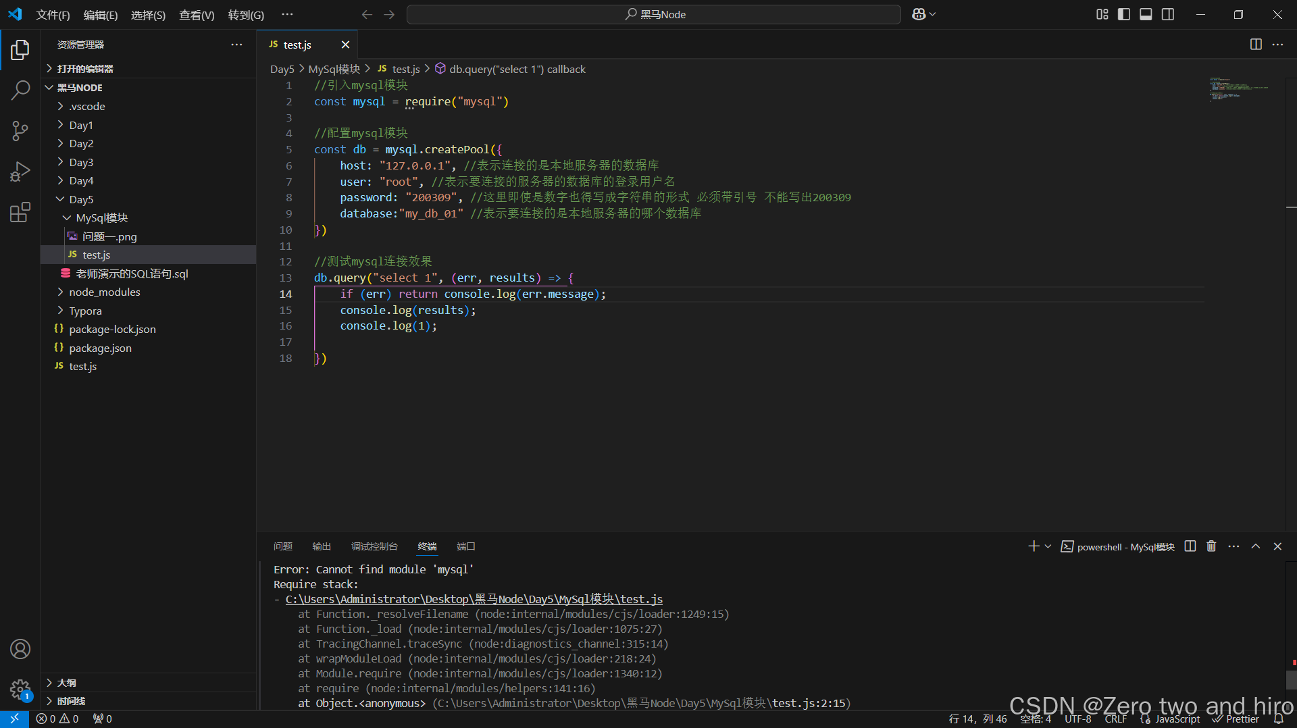Open the terminal profile dropdown arrow

pyautogui.click(x=1046, y=546)
